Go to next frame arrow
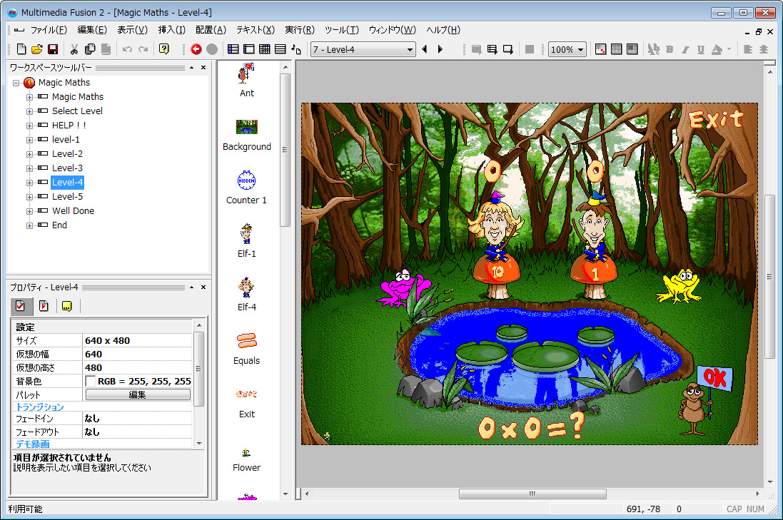Screen dimensions: 783x520 440,49
